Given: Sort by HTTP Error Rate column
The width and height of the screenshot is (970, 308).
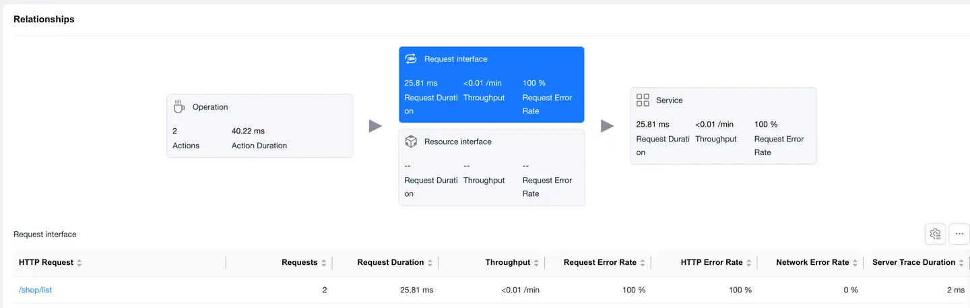Looking at the screenshot, I should pos(748,263).
